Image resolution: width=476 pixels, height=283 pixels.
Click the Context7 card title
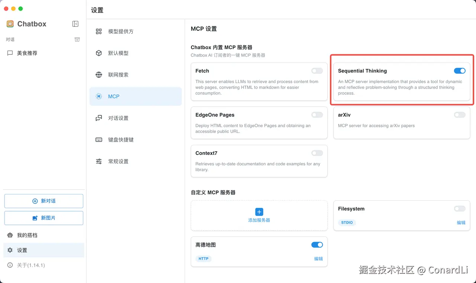click(206, 153)
